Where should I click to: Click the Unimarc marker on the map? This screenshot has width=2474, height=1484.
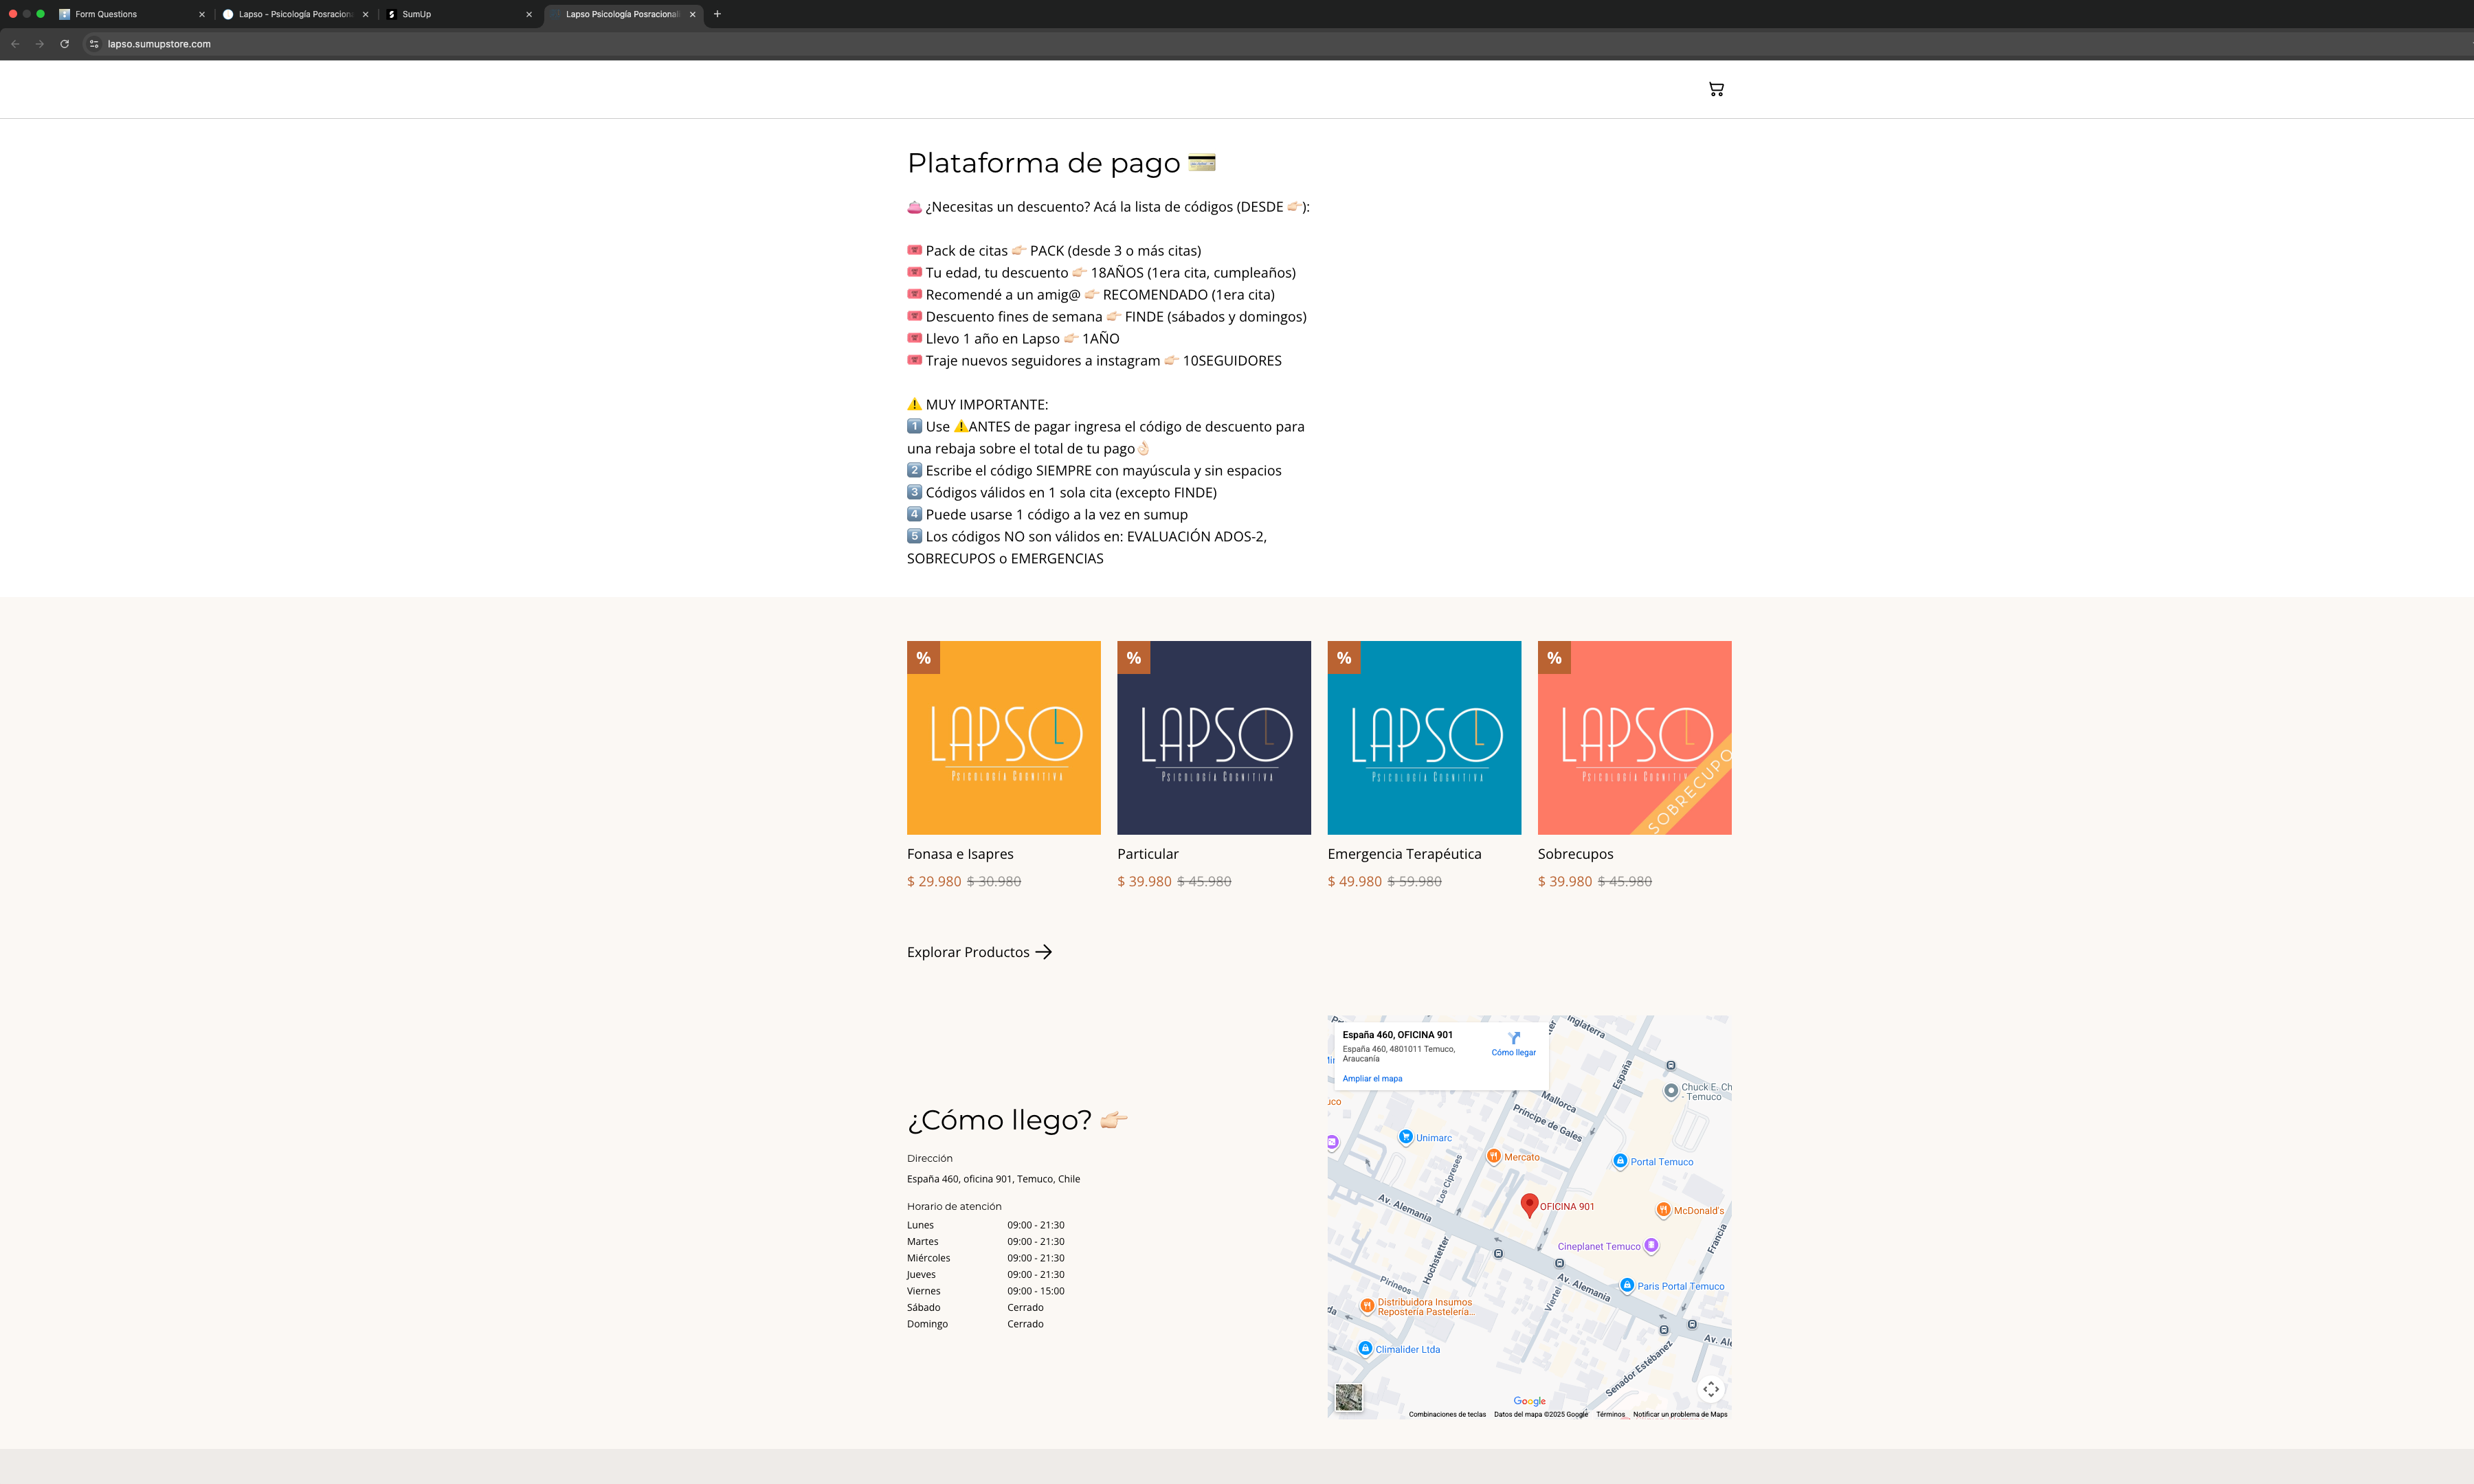click(1406, 1137)
